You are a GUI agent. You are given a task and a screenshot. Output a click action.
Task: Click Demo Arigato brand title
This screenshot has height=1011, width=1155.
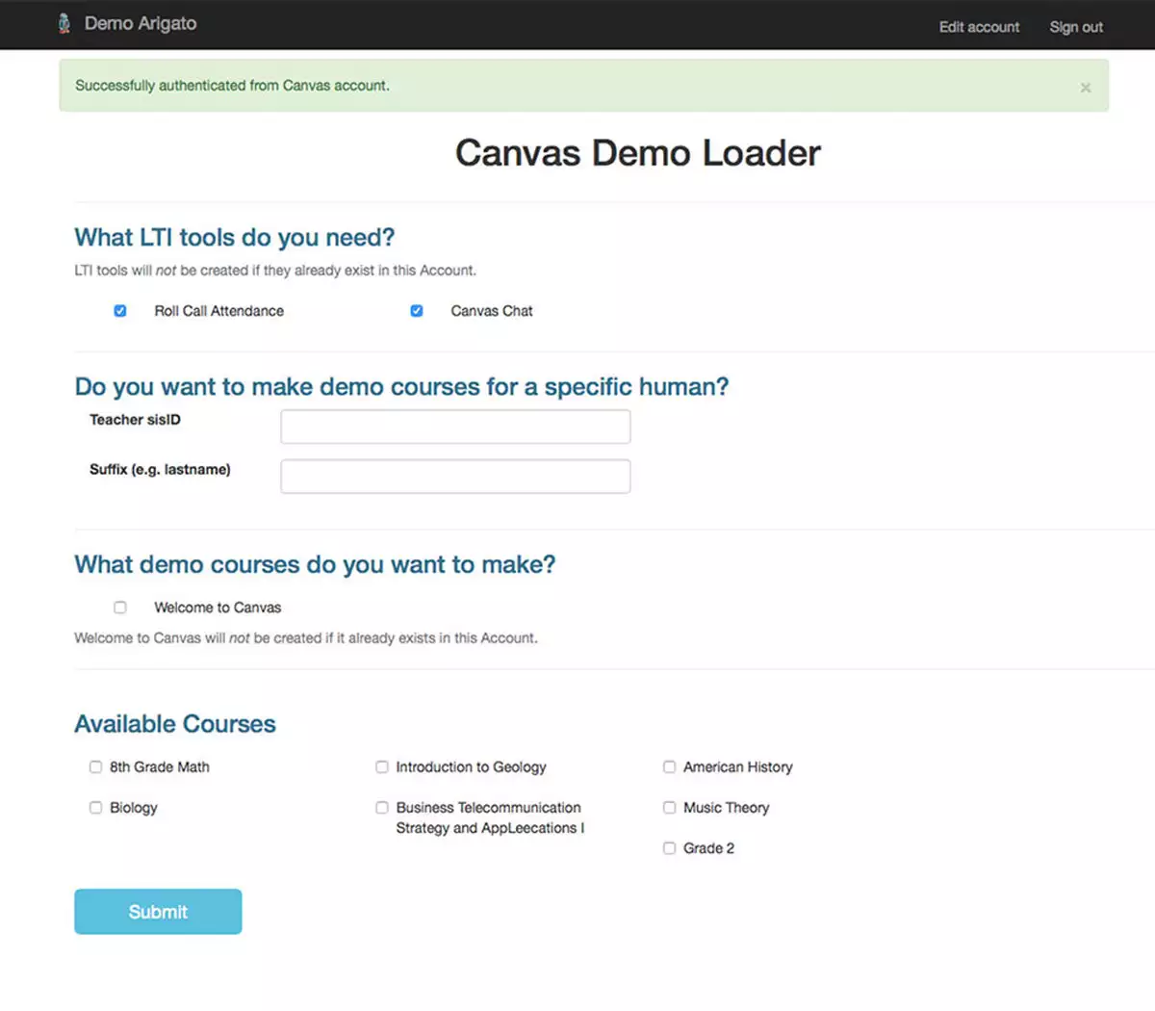(x=141, y=24)
